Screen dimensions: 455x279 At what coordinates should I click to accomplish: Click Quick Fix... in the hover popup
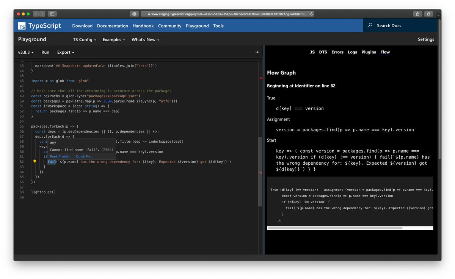pyautogui.click(x=84, y=156)
